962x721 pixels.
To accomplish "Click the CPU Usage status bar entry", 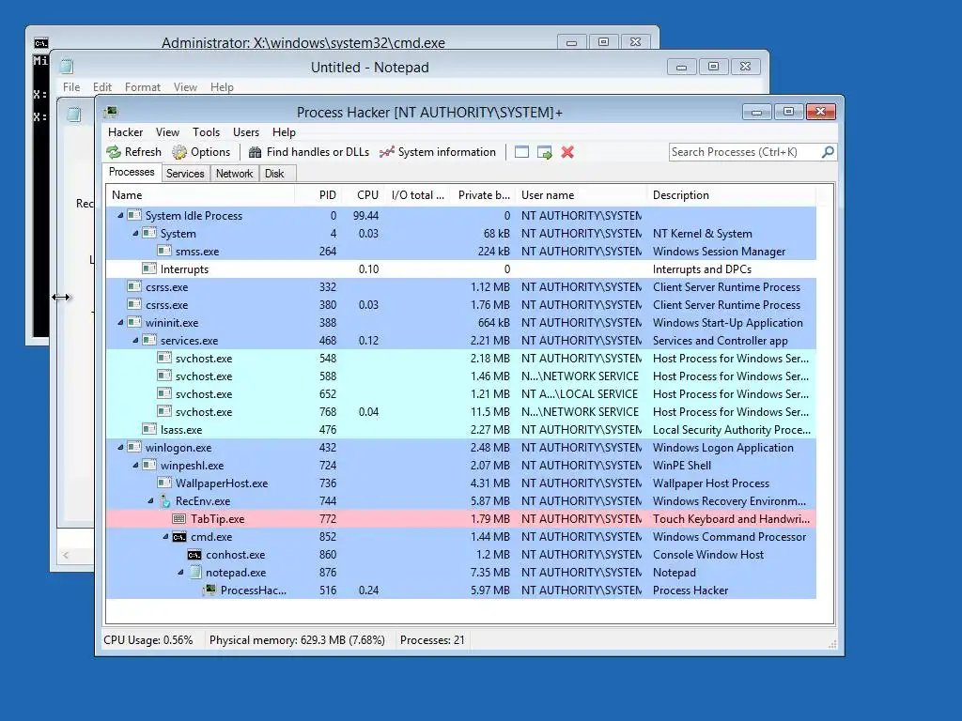I will tap(147, 640).
